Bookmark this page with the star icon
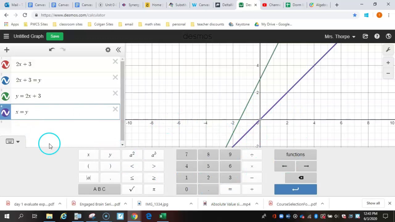The image size is (395, 222). [x=355, y=15]
